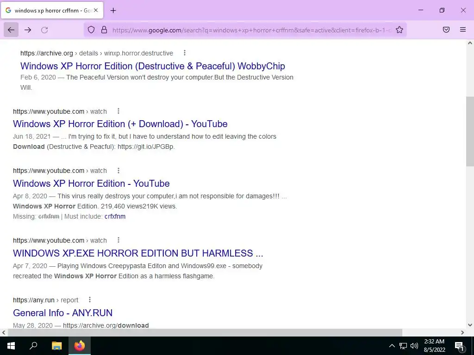This screenshot has width=474, height=355.
Task: Click the '219,460 views219K views' snippet text
Action: click(x=139, y=206)
